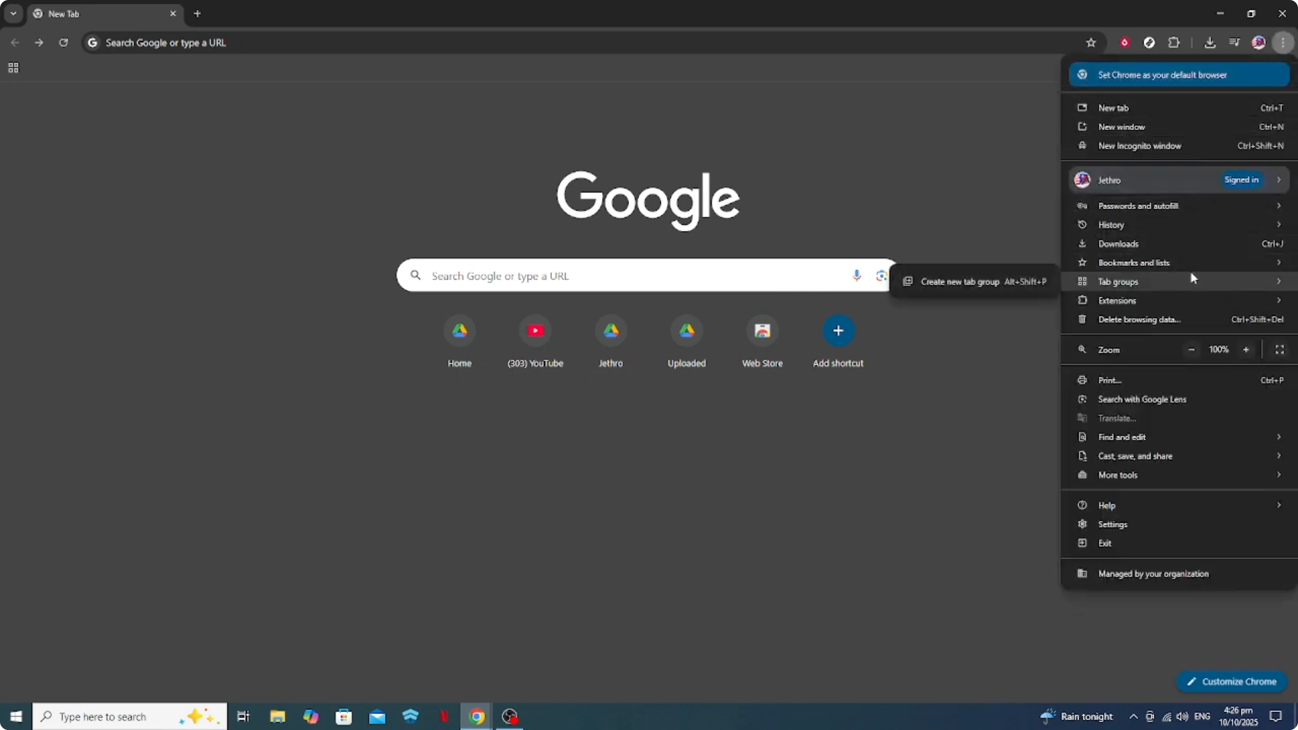
Task: Start a voice search with the microphone icon
Action: click(857, 275)
